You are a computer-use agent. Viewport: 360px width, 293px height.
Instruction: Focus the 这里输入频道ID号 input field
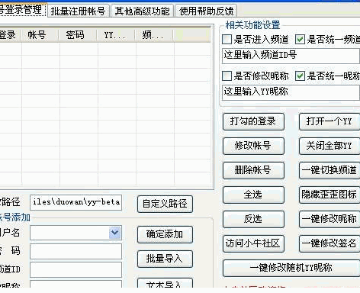291,56
